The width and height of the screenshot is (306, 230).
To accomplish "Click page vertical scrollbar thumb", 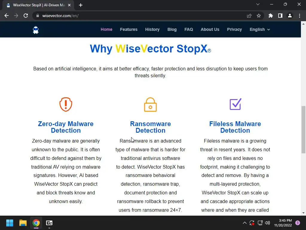I will point(303,129).
